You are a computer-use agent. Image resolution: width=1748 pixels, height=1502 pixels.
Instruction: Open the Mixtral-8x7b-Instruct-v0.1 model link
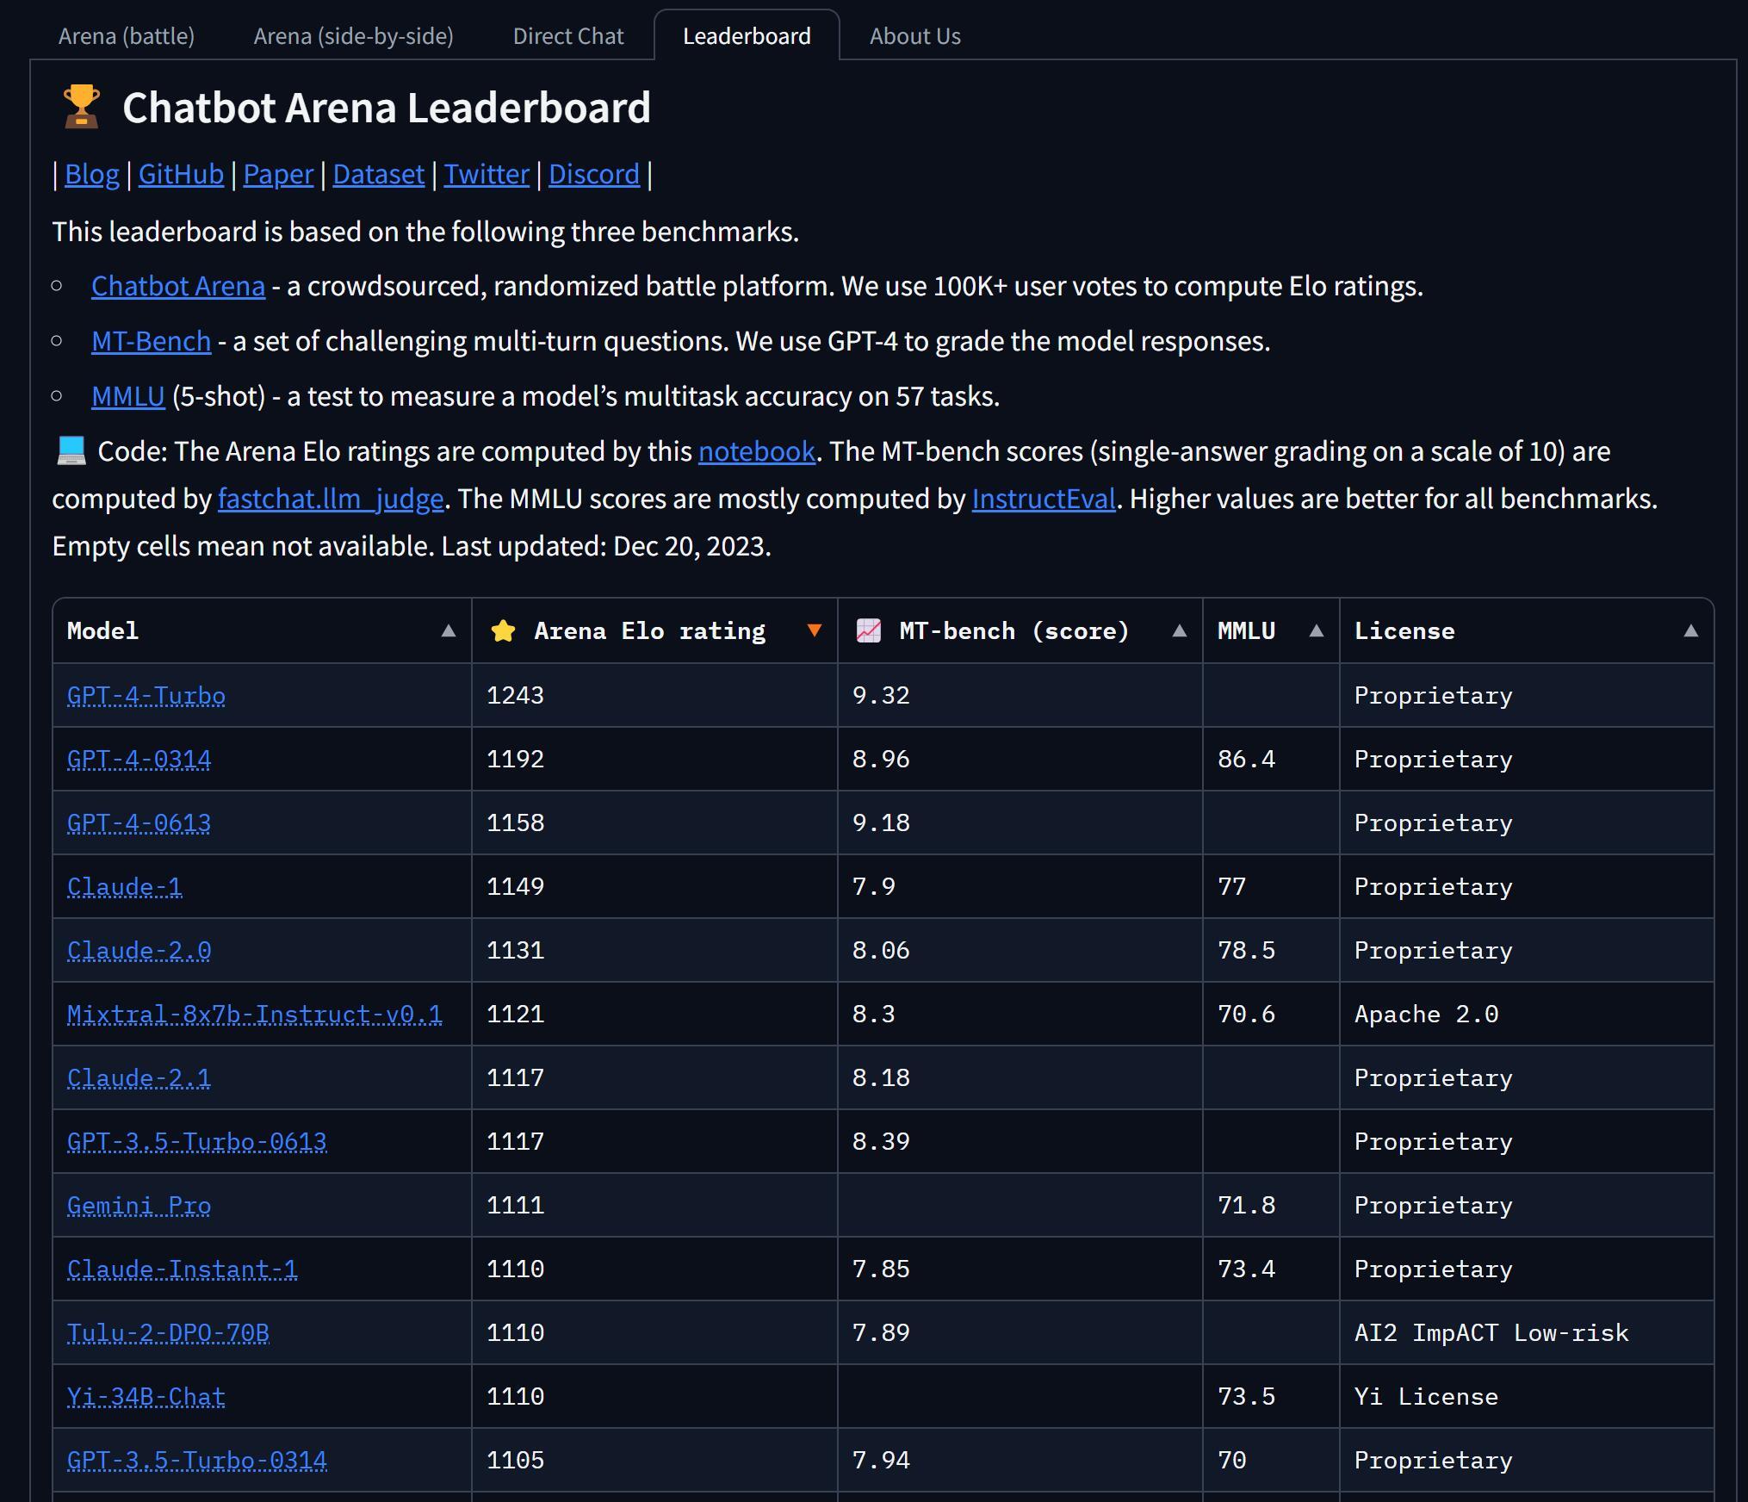(x=255, y=1015)
